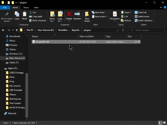Open the Help question mark icon
Viewport: 167px width, 125px height.
click(165, 7)
